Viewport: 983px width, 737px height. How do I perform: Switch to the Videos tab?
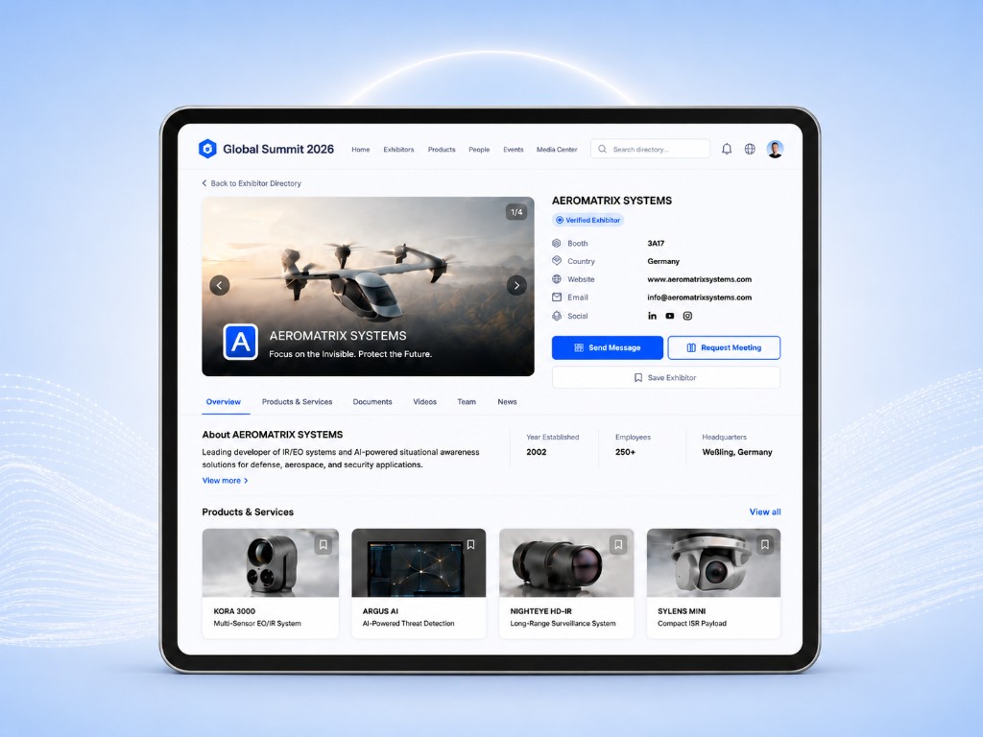[424, 402]
